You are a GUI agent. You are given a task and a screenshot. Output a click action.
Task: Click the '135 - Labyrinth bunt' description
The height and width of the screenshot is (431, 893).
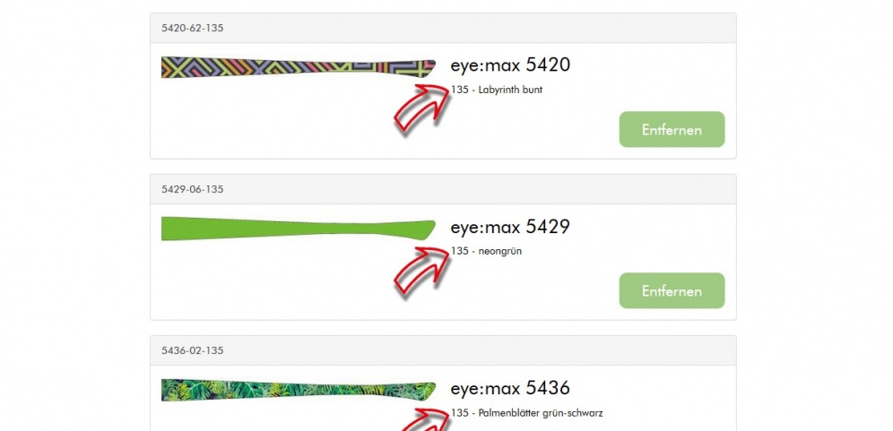click(497, 90)
